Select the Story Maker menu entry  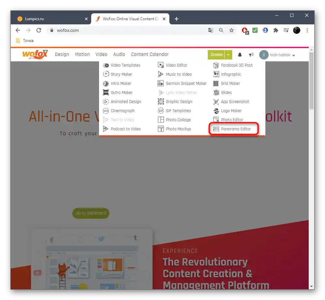(118, 74)
